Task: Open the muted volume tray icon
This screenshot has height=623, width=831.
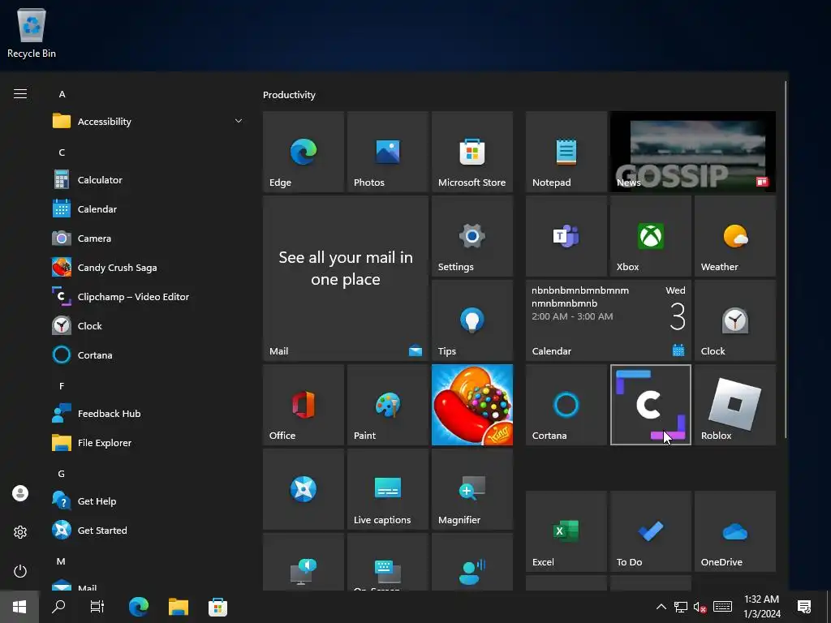Action: pos(700,607)
